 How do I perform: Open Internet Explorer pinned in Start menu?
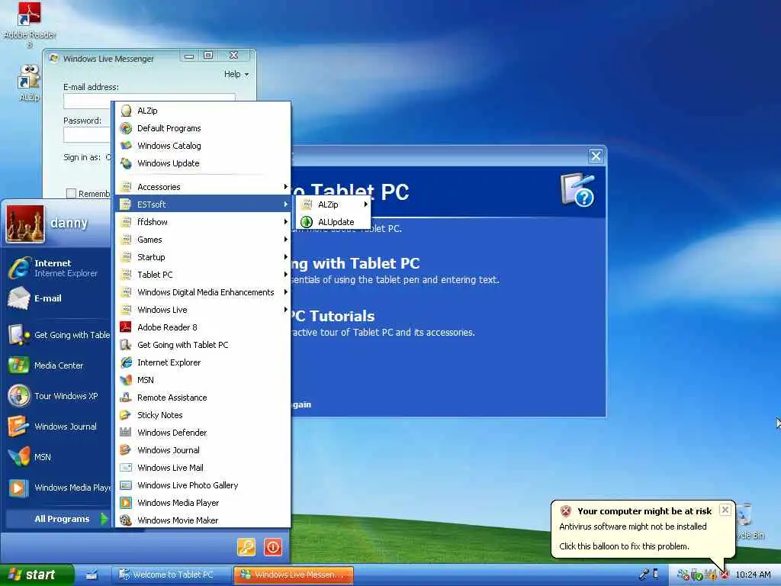tap(57, 268)
